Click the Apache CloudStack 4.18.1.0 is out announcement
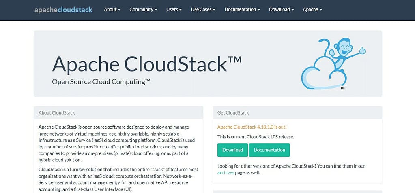The height and width of the screenshot is (193, 415). tap(252, 127)
